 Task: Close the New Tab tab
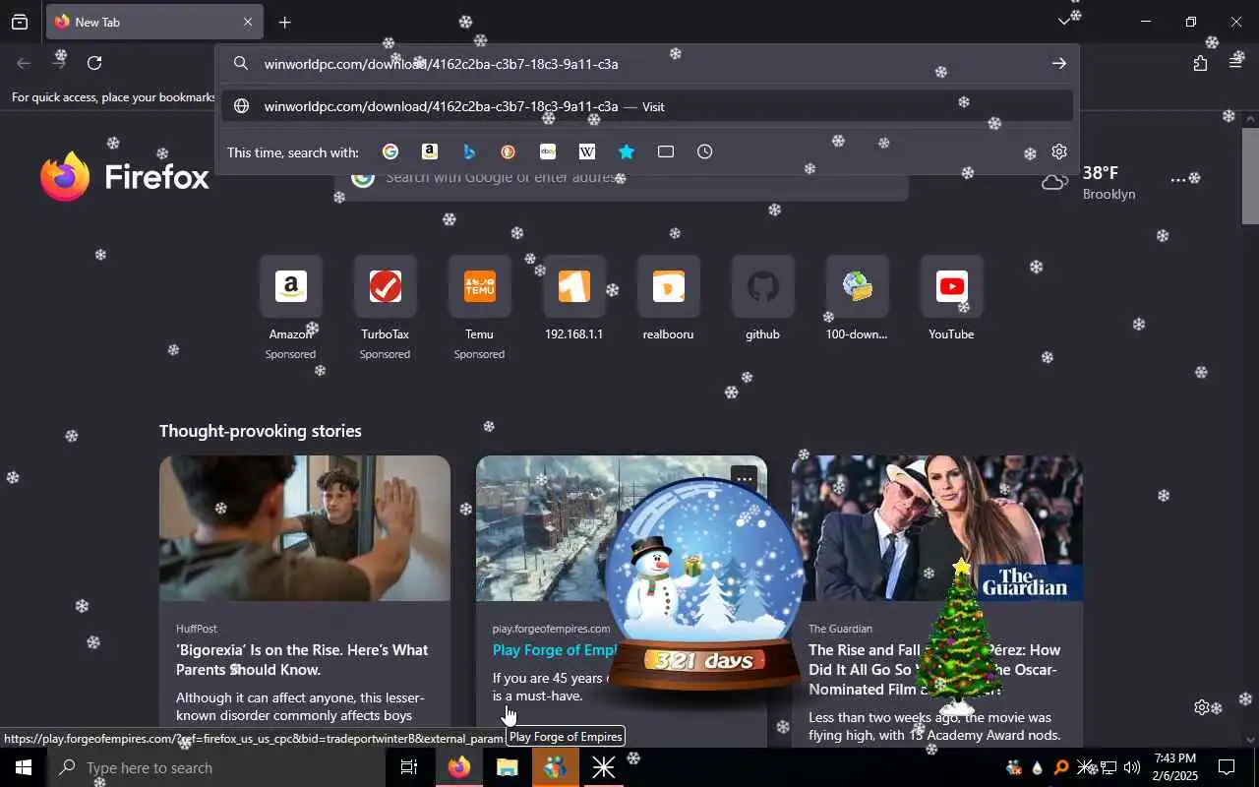pyautogui.click(x=248, y=22)
